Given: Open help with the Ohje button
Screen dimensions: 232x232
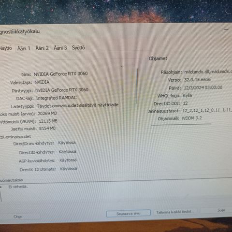Looking at the screenshot, I should [17, 217].
